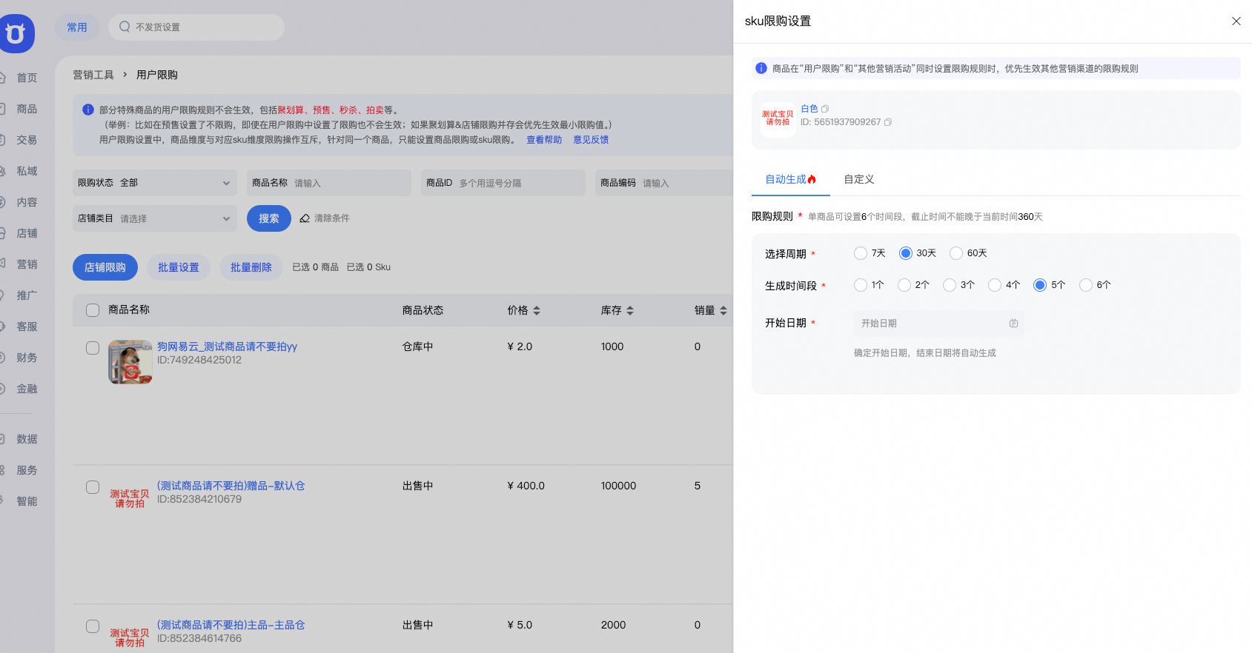Image resolution: width=1252 pixels, height=653 pixels.
Task: Open product link 狗网易云_测试商品请不要拍yy
Action: [227, 346]
